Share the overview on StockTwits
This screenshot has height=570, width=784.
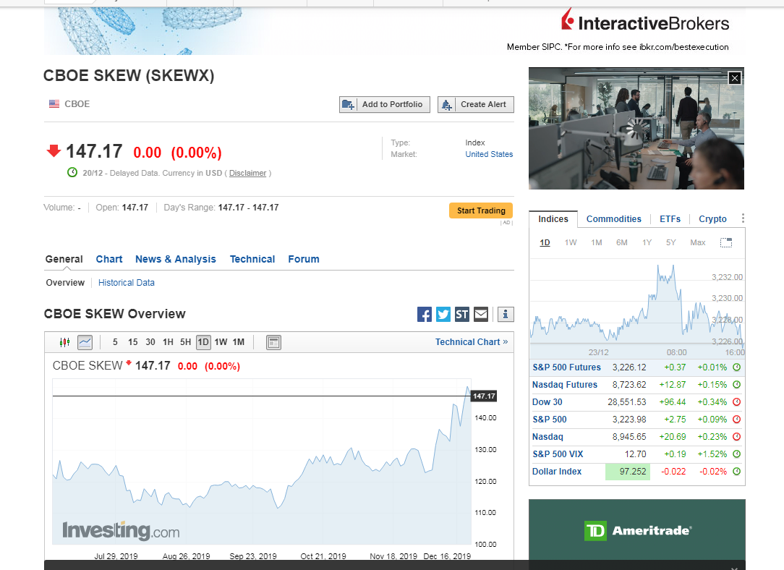click(x=462, y=315)
